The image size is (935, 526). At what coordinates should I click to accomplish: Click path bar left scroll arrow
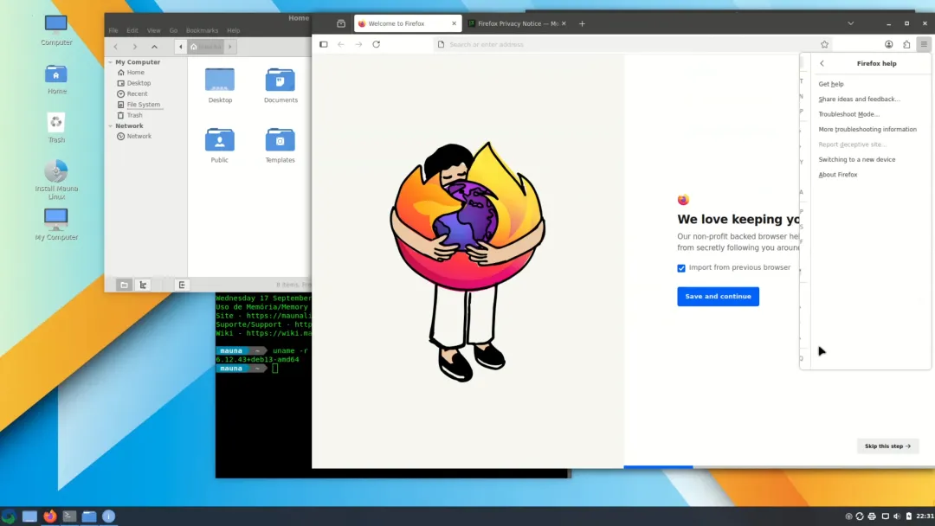click(181, 47)
